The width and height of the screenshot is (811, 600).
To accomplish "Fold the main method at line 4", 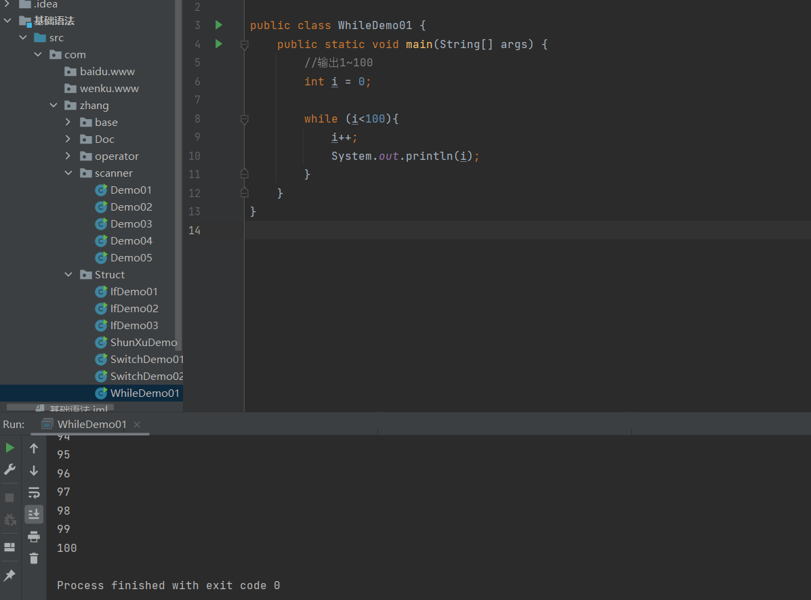I will [x=245, y=45].
